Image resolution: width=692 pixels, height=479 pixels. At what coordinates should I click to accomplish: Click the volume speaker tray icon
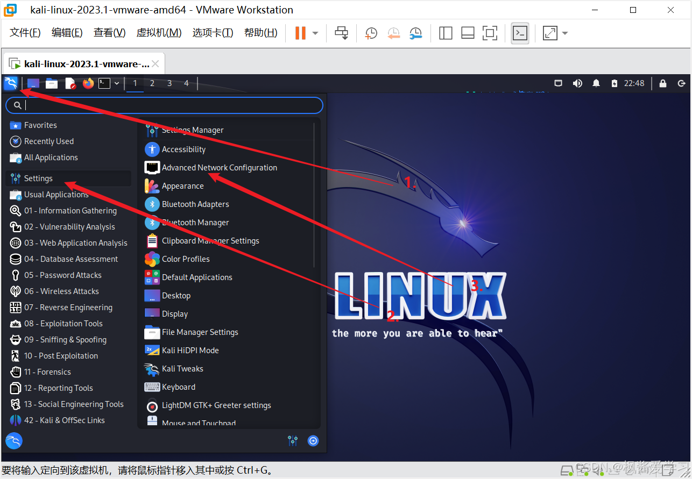coord(577,83)
